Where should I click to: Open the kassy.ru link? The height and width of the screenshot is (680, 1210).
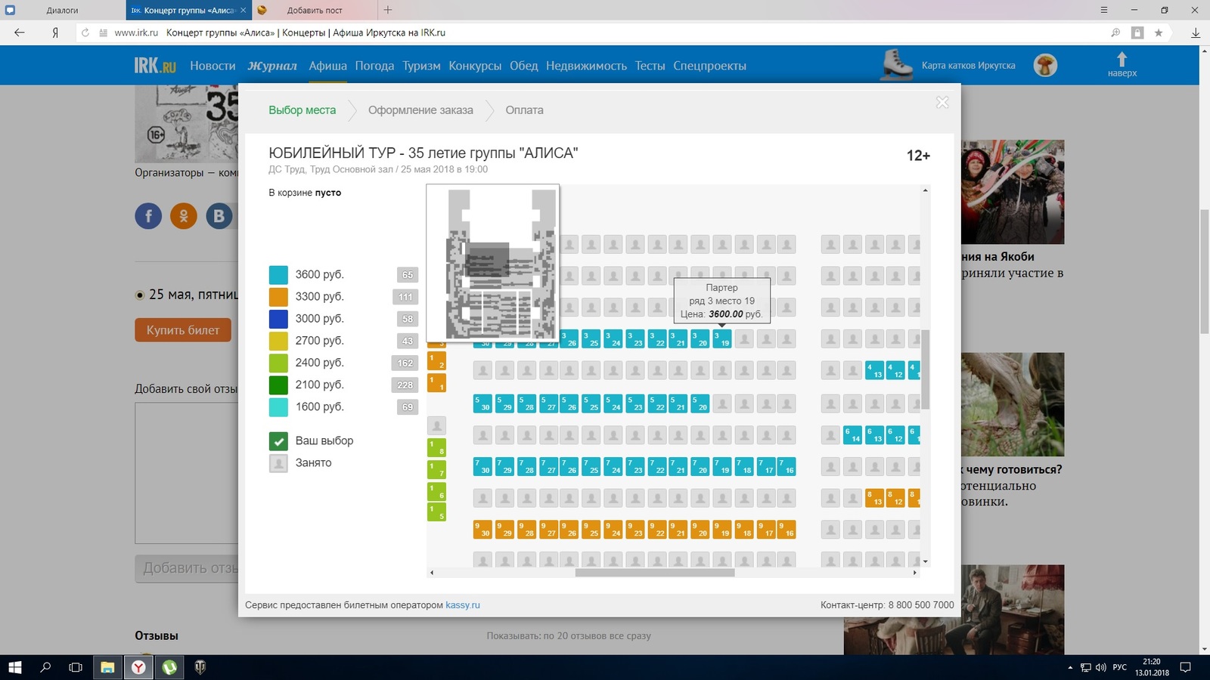(x=462, y=605)
